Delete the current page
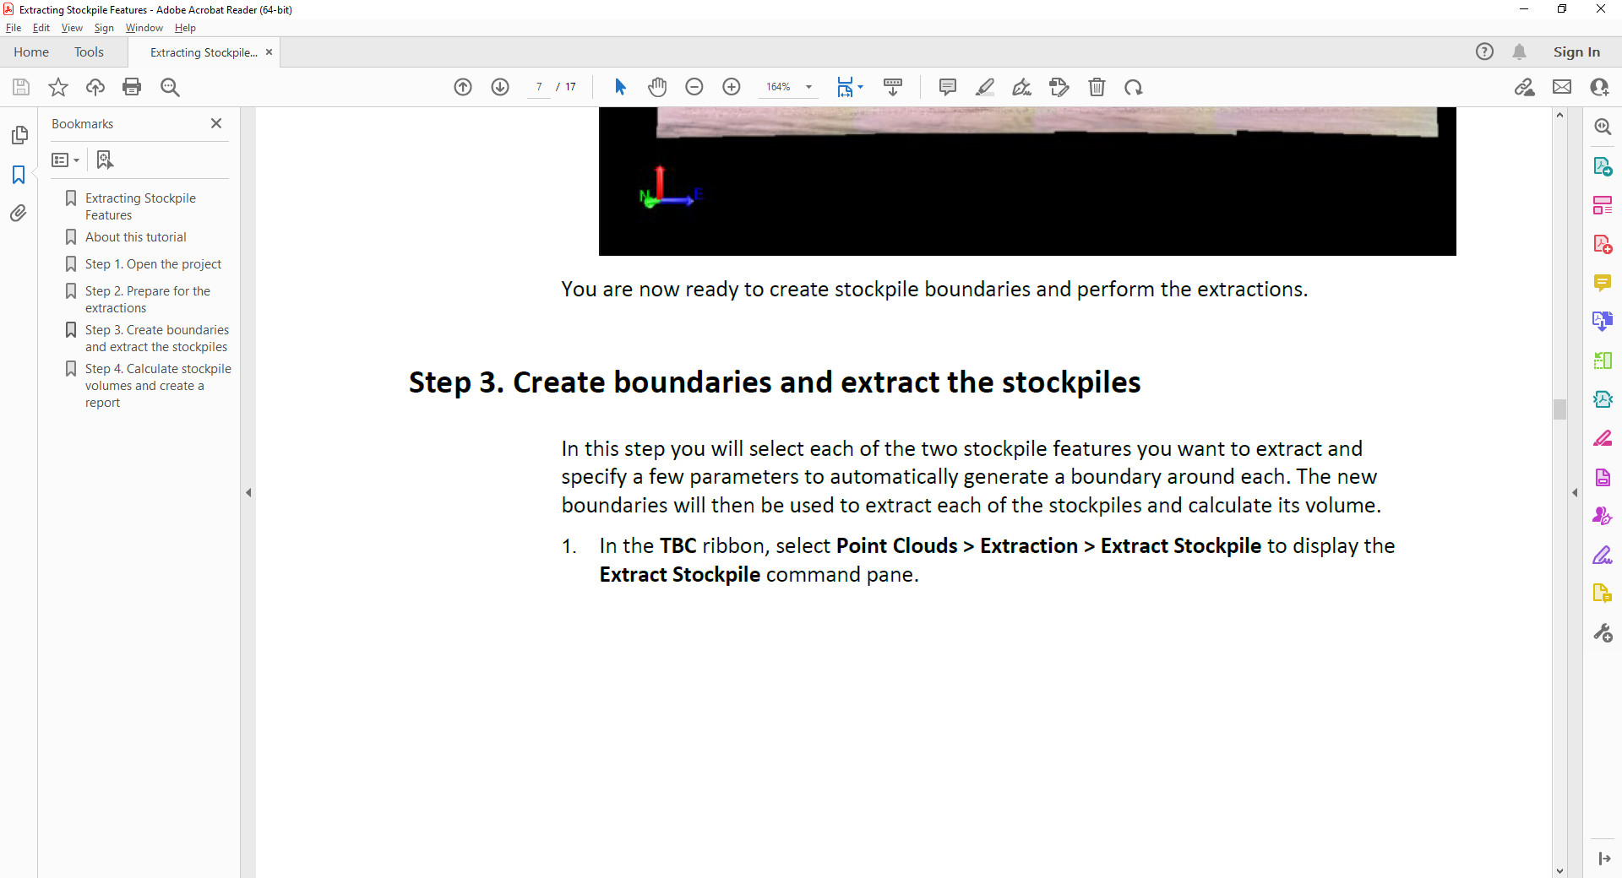 (1097, 87)
